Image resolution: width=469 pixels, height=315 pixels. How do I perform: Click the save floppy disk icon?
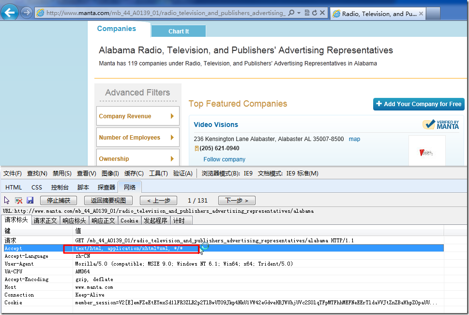[30, 200]
